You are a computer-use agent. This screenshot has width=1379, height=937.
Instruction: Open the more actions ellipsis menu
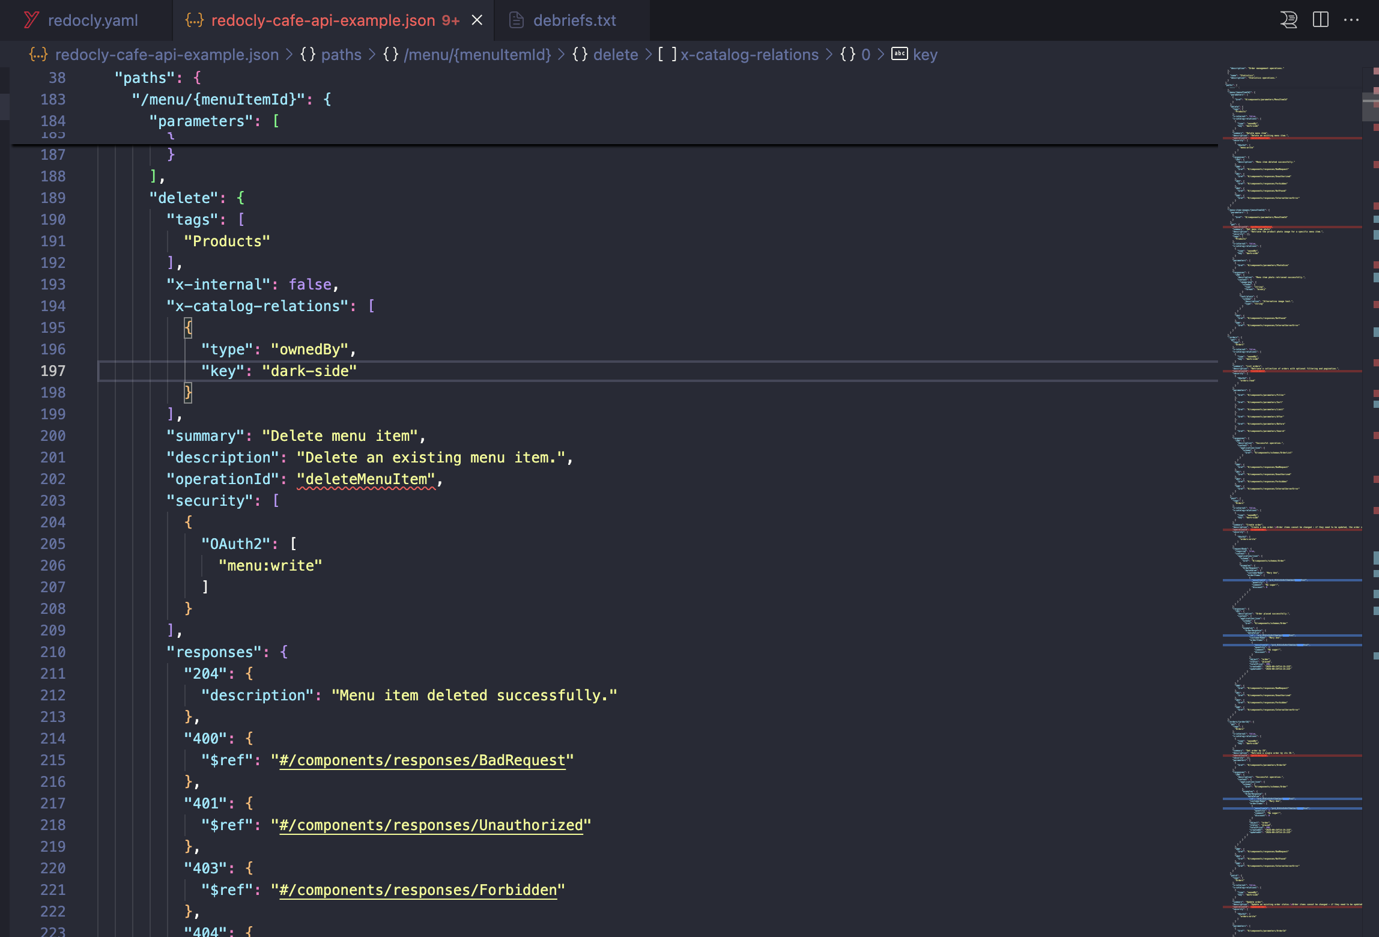coord(1351,20)
